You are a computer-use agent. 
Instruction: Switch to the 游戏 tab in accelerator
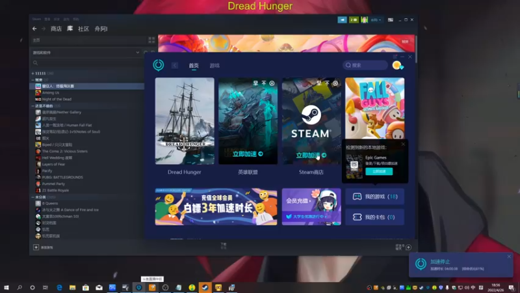(214, 66)
